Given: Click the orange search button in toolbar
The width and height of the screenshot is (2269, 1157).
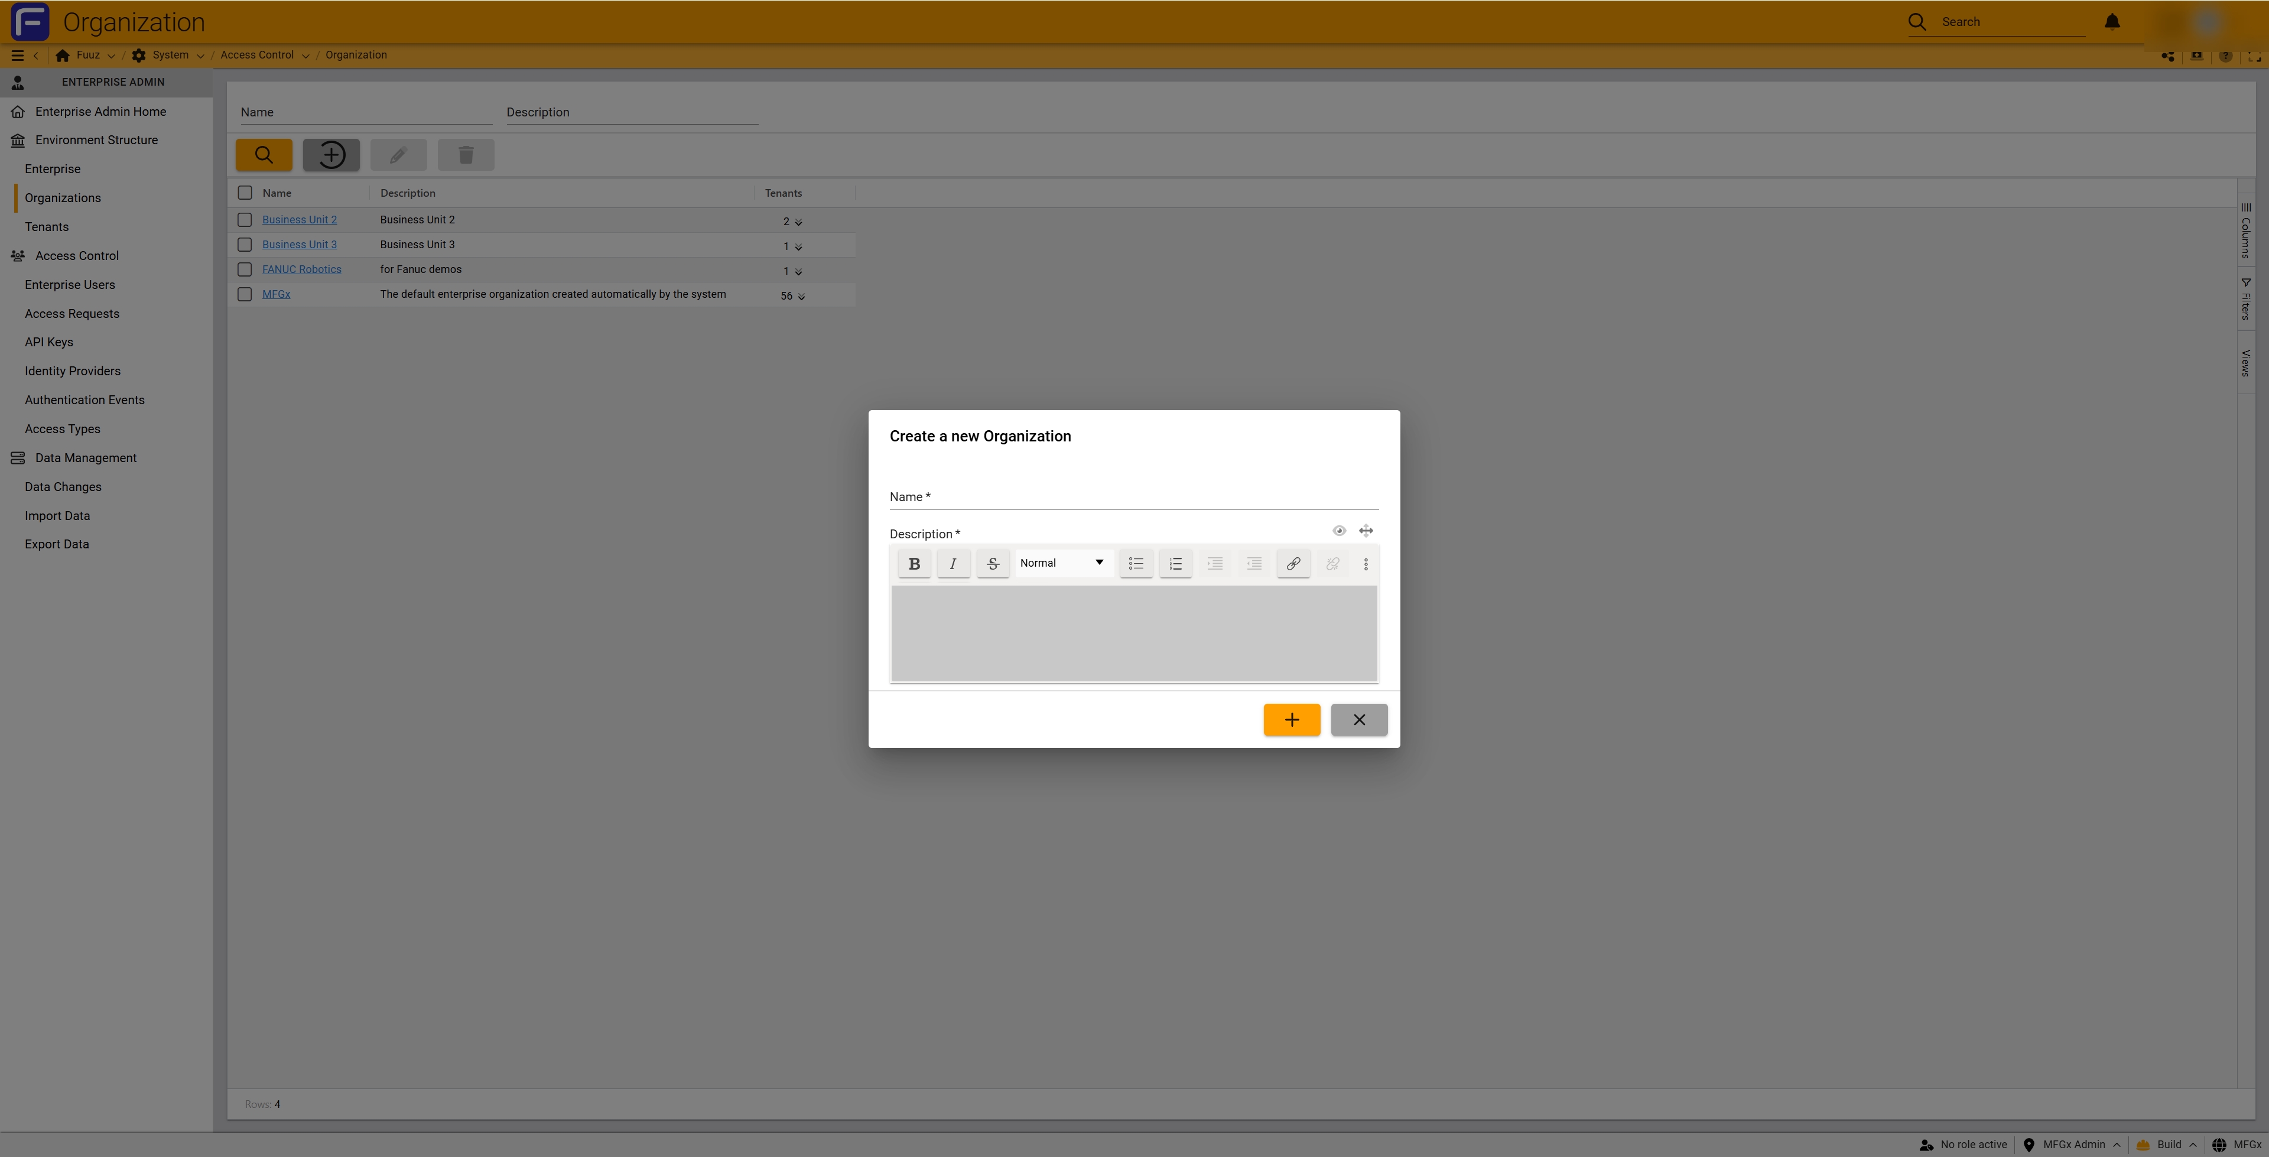Looking at the screenshot, I should click(x=264, y=155).
